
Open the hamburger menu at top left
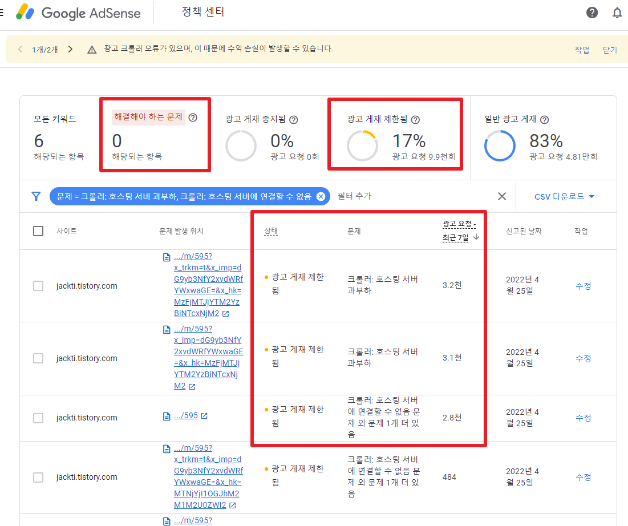[x=2, y=13]
